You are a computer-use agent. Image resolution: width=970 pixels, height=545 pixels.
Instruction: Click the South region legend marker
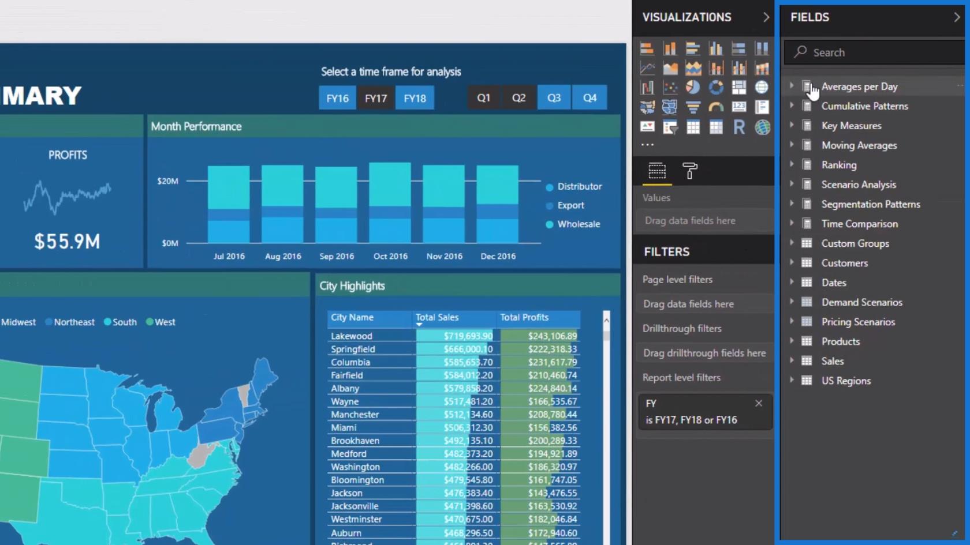click(107, 322)
